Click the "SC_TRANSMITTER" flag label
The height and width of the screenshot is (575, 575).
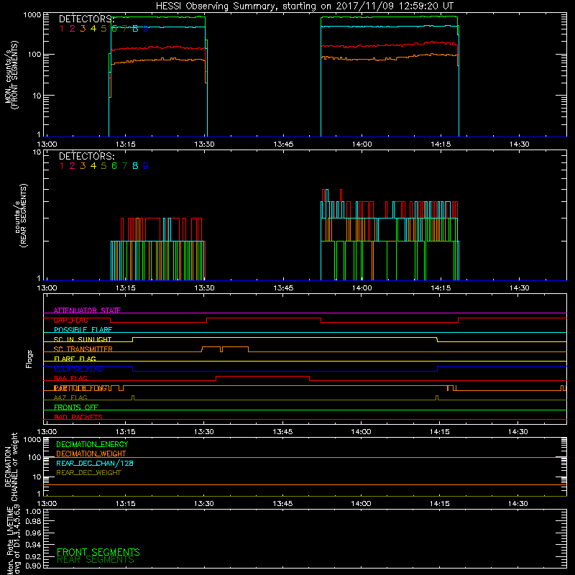tap(83, 349)
